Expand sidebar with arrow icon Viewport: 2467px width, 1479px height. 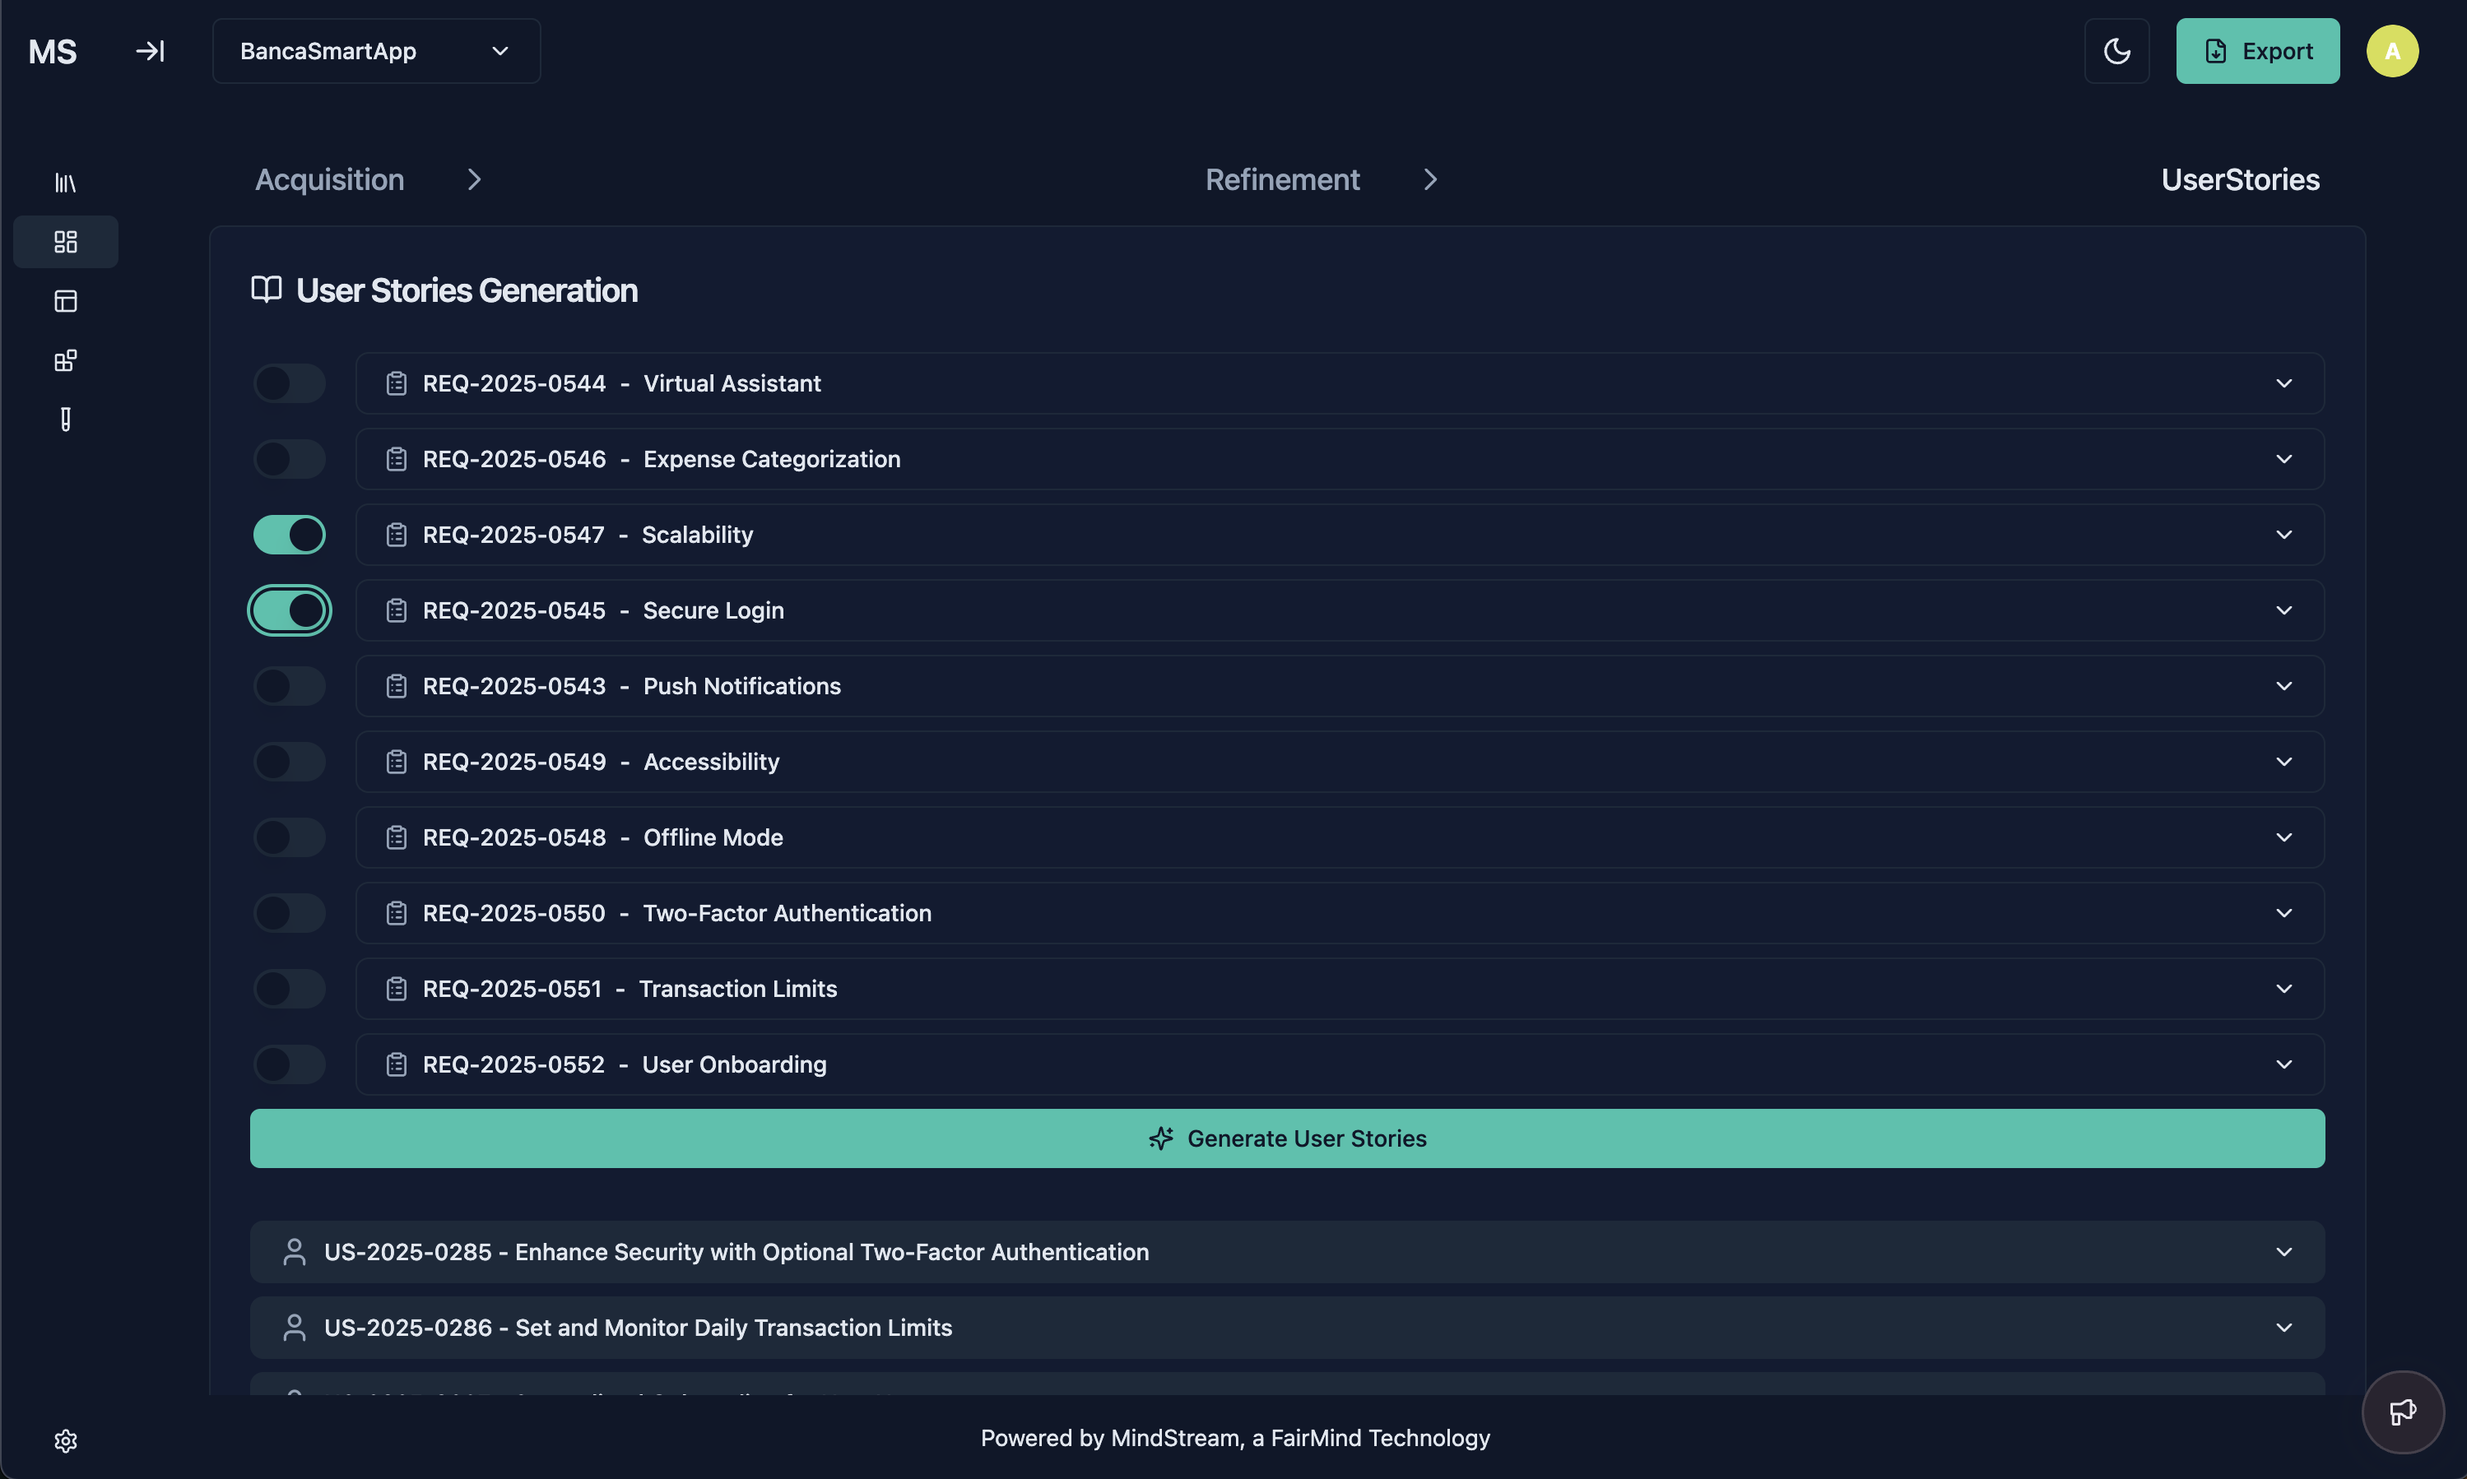click(x=150, y=51)
